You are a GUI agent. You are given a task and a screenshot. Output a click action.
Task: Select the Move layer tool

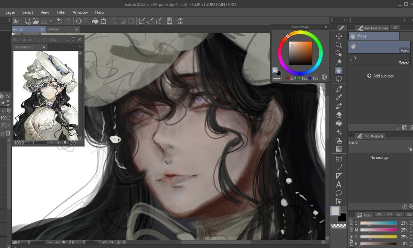pyautogui.click(x=339, y=36)
